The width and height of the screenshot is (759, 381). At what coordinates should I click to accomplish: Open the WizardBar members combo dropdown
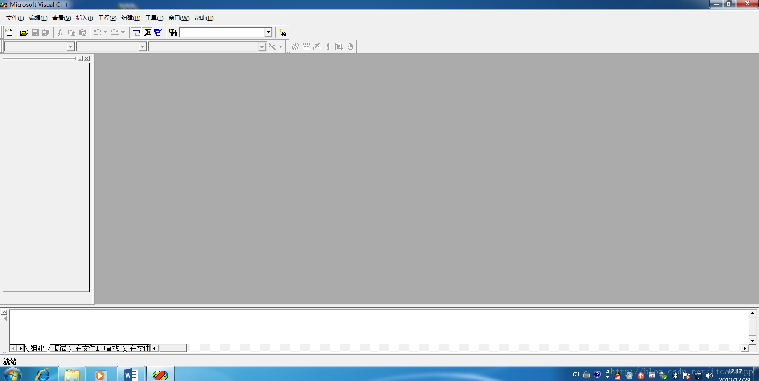262,47
